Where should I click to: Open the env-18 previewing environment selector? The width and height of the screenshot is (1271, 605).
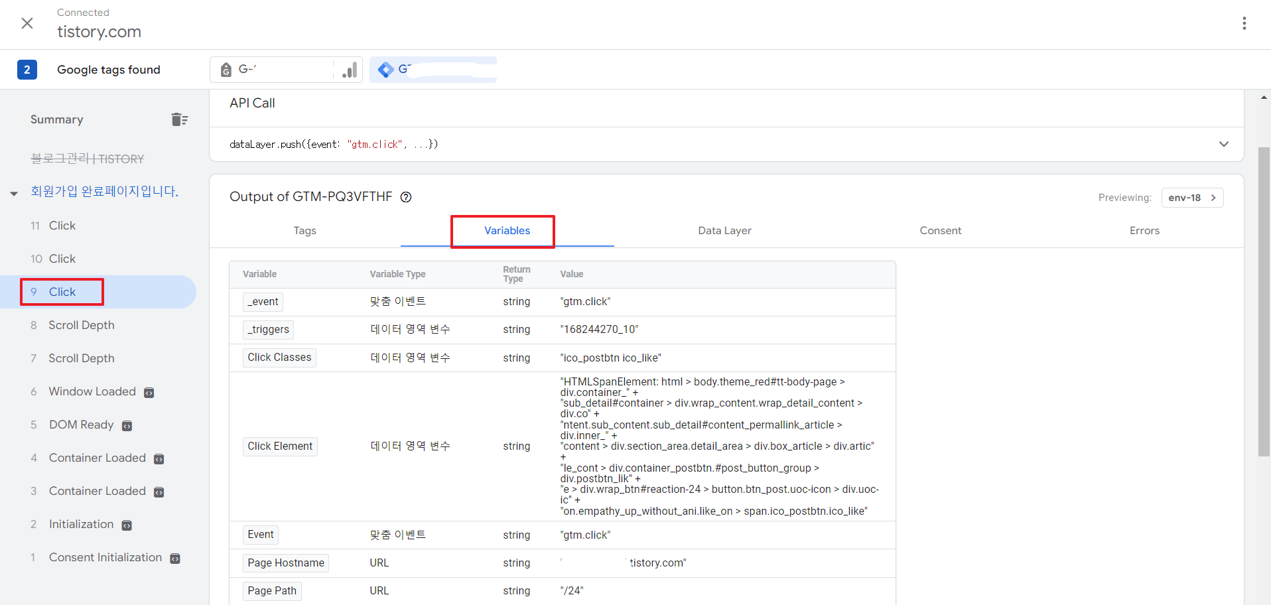coord(1192,198)
